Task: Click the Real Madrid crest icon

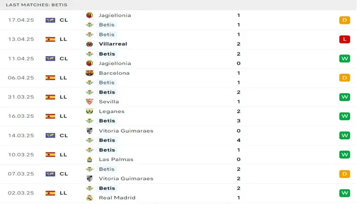Action: click(89, 198)
